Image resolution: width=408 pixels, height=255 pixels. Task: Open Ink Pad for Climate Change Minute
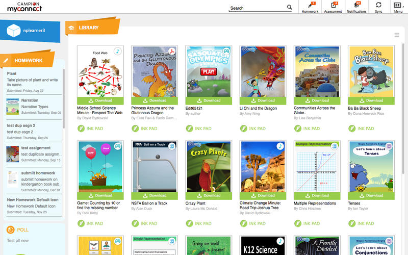point(253,223)
